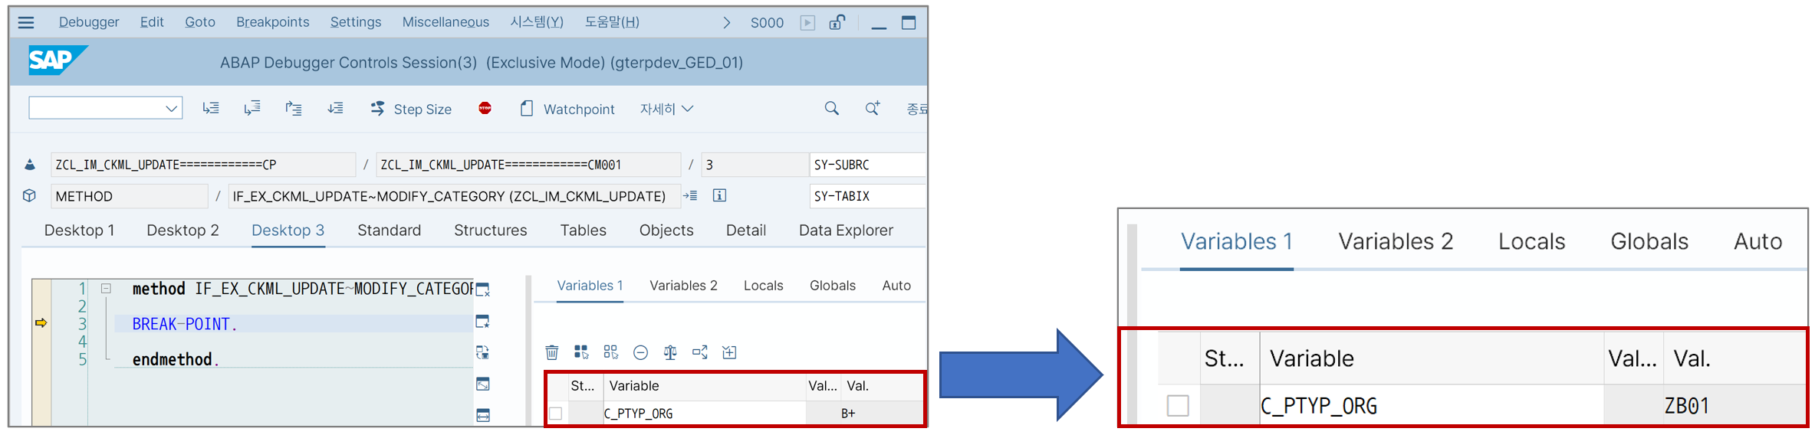This screenshot has height=435, width=1815.
Task: Click the SY-SUBRC field
Action: coord(867,165)
